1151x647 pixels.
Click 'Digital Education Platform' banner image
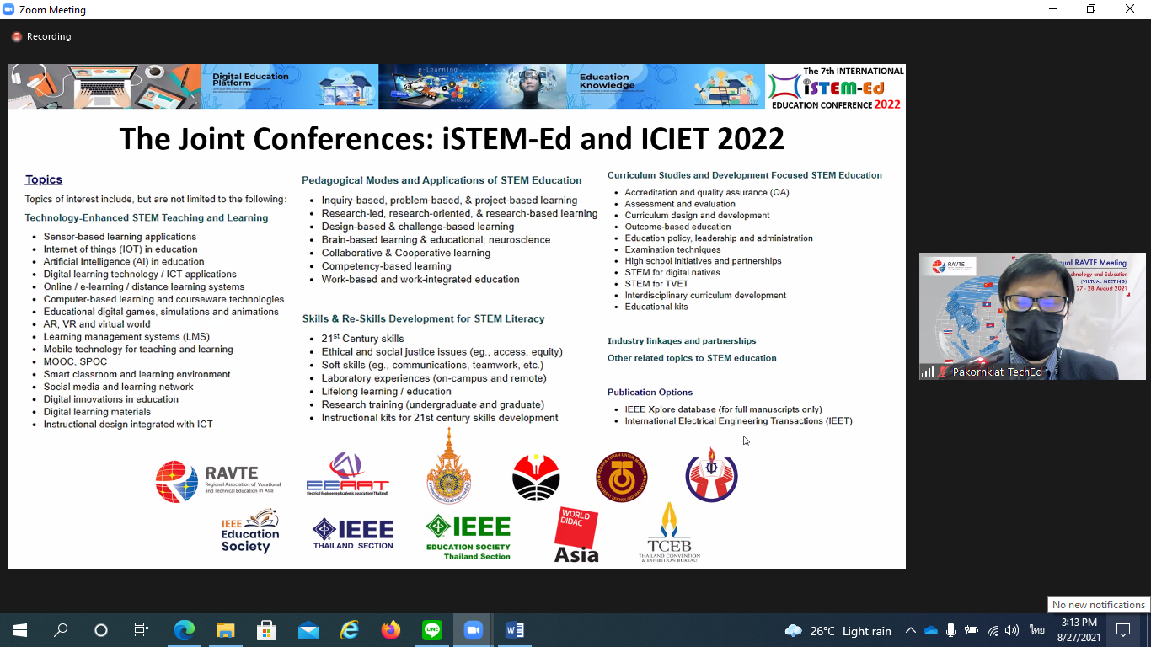point(289,87)
